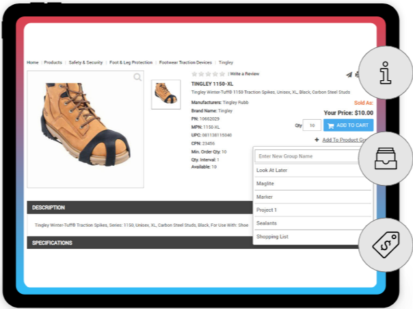
Task: Select Shopping List group
Action: coord(308,236)
